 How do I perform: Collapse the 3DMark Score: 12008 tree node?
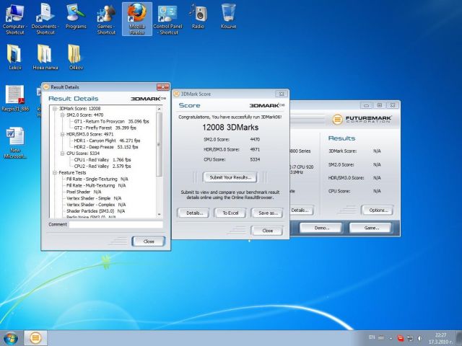click(x=55, y=109)
